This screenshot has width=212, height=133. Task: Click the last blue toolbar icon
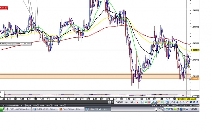point(197,102)
